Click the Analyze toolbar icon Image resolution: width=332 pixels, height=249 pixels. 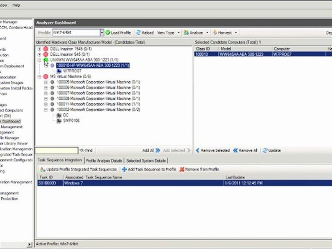pos(186,33)
